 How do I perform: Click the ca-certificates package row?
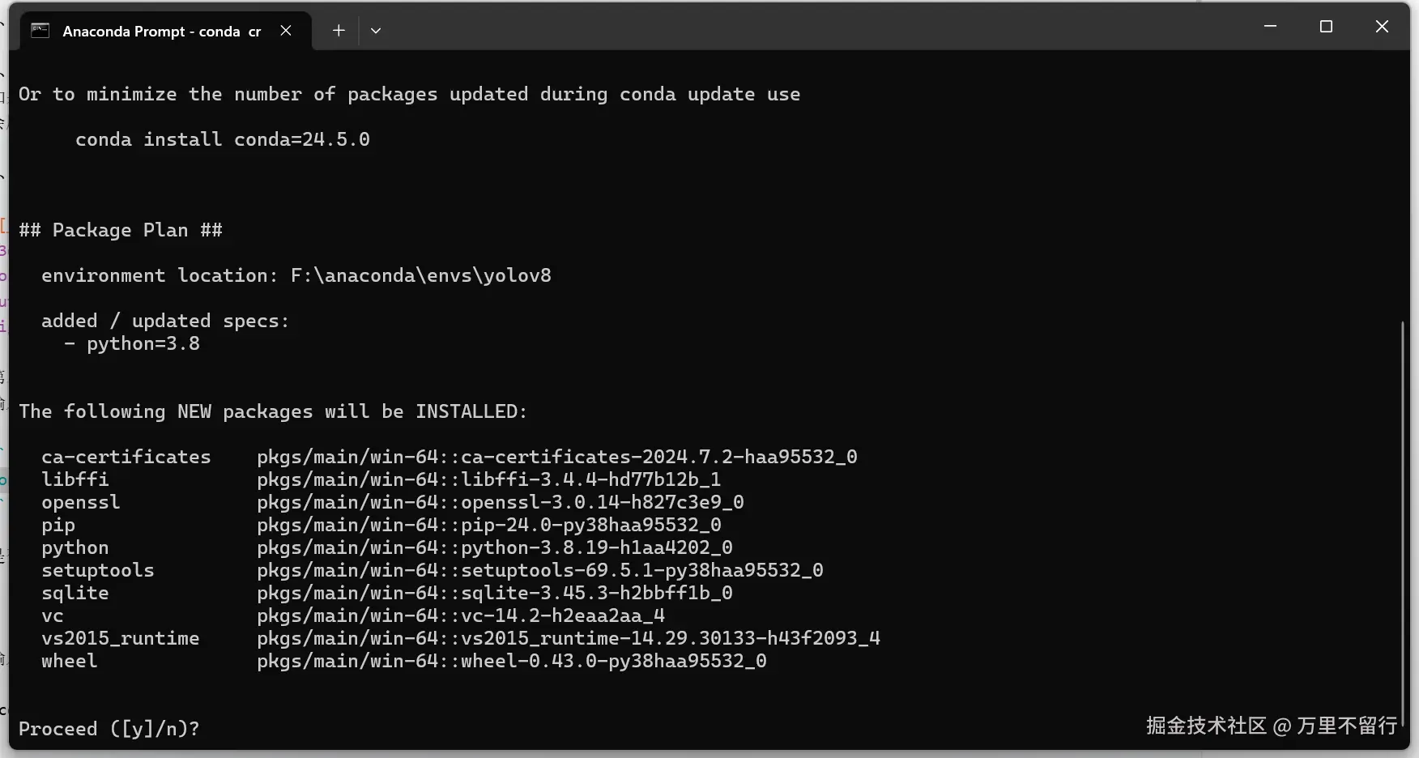(450, 458)
